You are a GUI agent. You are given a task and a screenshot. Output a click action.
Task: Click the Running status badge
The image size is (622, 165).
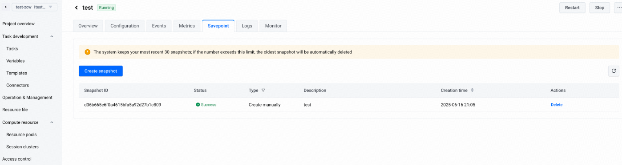pyautogui.click(x=106, y=8)
